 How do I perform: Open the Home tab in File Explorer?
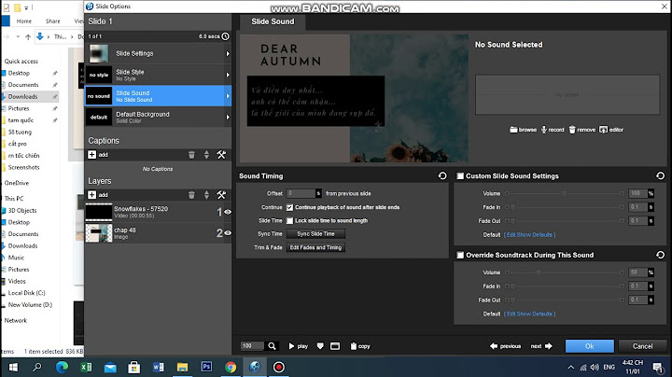(24, 21)
